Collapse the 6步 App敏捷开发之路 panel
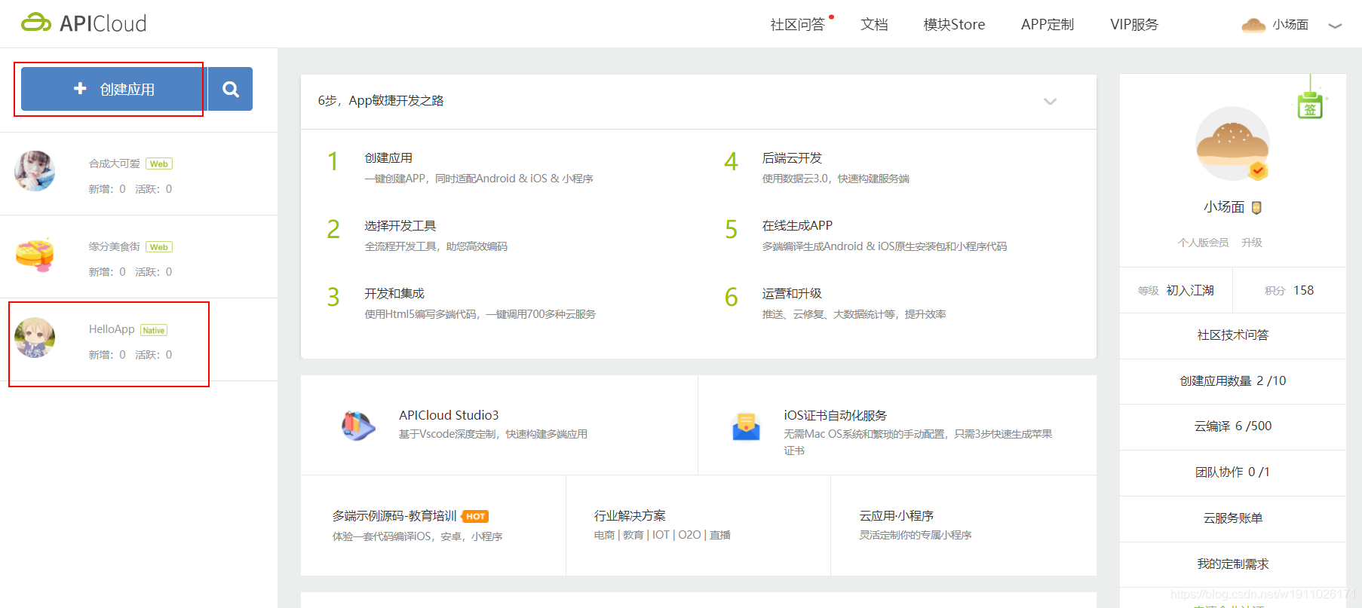Screen dimensions: 1362x608 (1050, 101)
